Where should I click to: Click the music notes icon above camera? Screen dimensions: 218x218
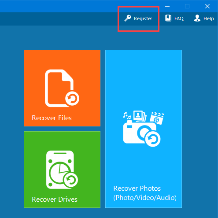coord(127,115)
